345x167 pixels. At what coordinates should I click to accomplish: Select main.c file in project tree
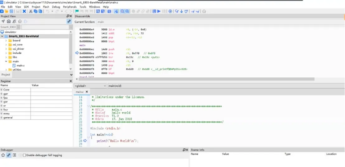(x=21, y=66)
